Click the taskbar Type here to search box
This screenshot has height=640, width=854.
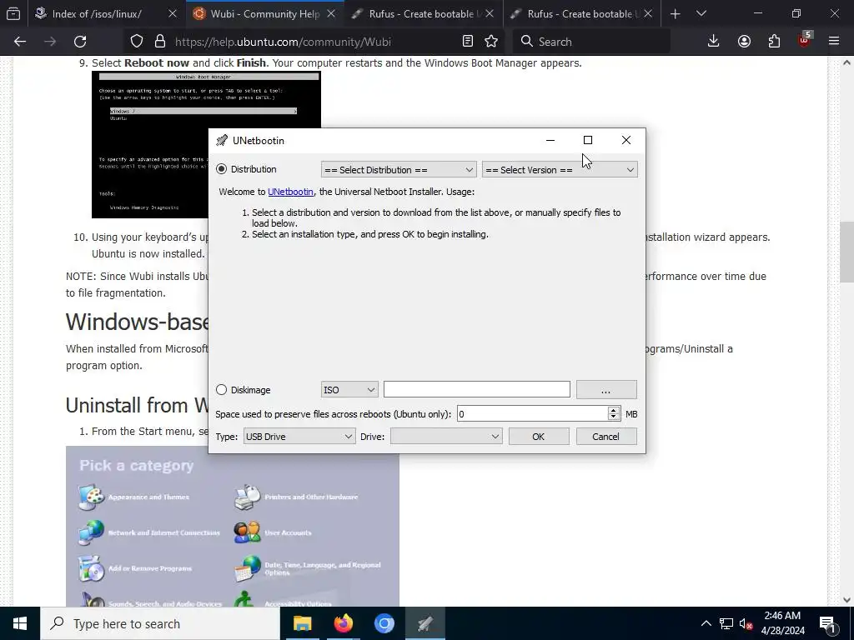point(160,623)
